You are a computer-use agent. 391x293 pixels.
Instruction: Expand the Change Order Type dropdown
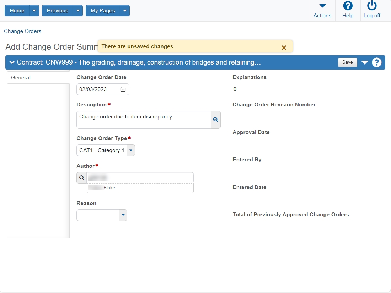[131, 150]
